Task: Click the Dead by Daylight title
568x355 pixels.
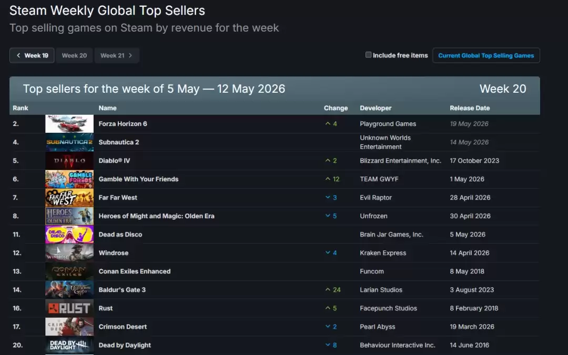Action: click(125, 346)
